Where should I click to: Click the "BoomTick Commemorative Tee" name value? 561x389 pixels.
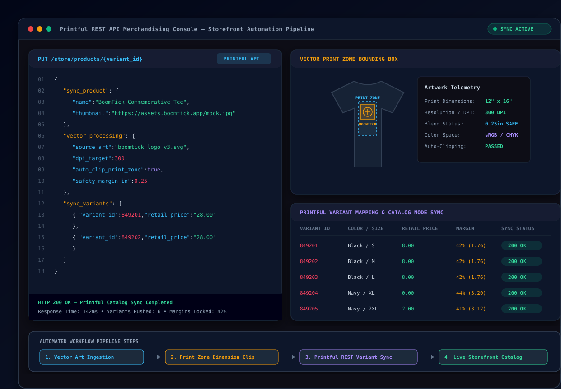(x=140, y=102)
